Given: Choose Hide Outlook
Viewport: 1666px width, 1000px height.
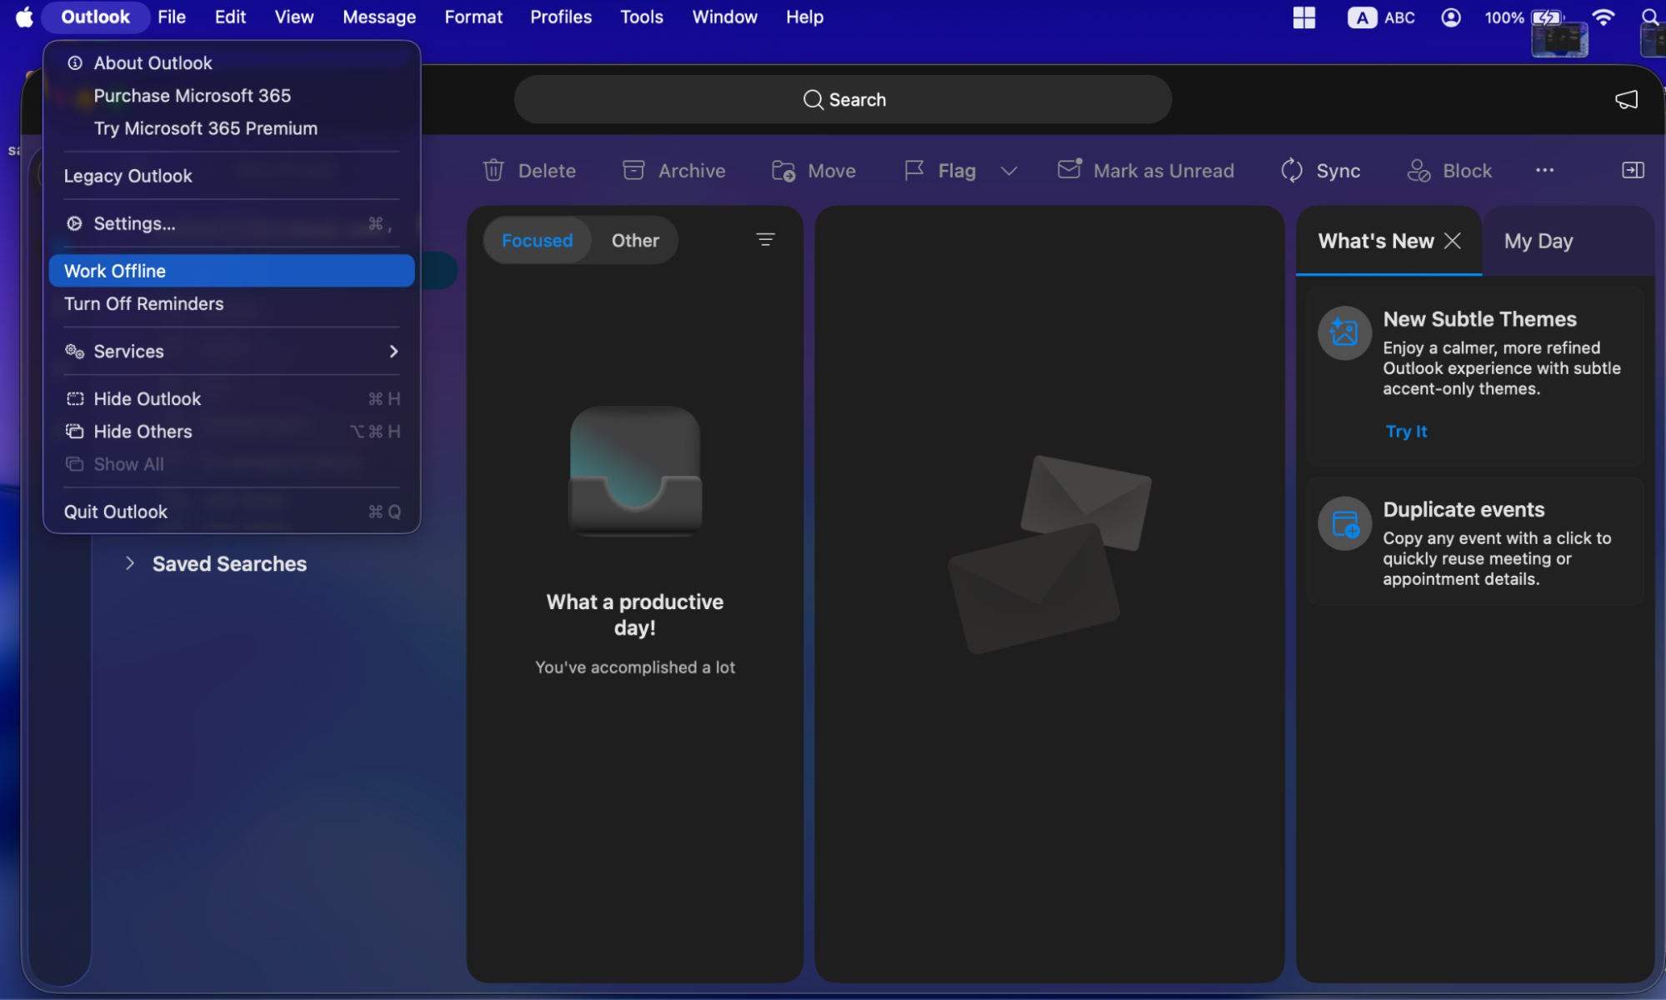Looking at the screenshot, I should point(232,398).
